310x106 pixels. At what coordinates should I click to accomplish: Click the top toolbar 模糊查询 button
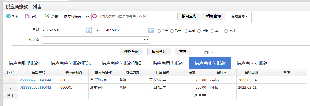189,16
